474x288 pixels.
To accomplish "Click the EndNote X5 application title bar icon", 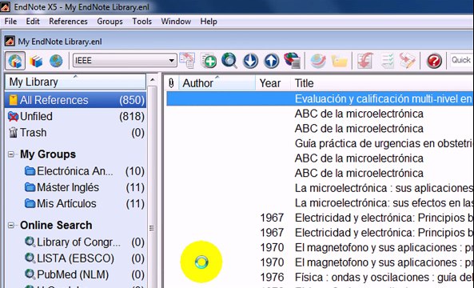I will [6, 6].
